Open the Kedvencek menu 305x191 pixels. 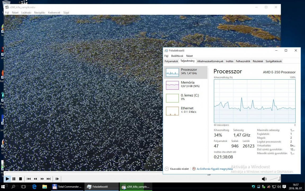54,12
